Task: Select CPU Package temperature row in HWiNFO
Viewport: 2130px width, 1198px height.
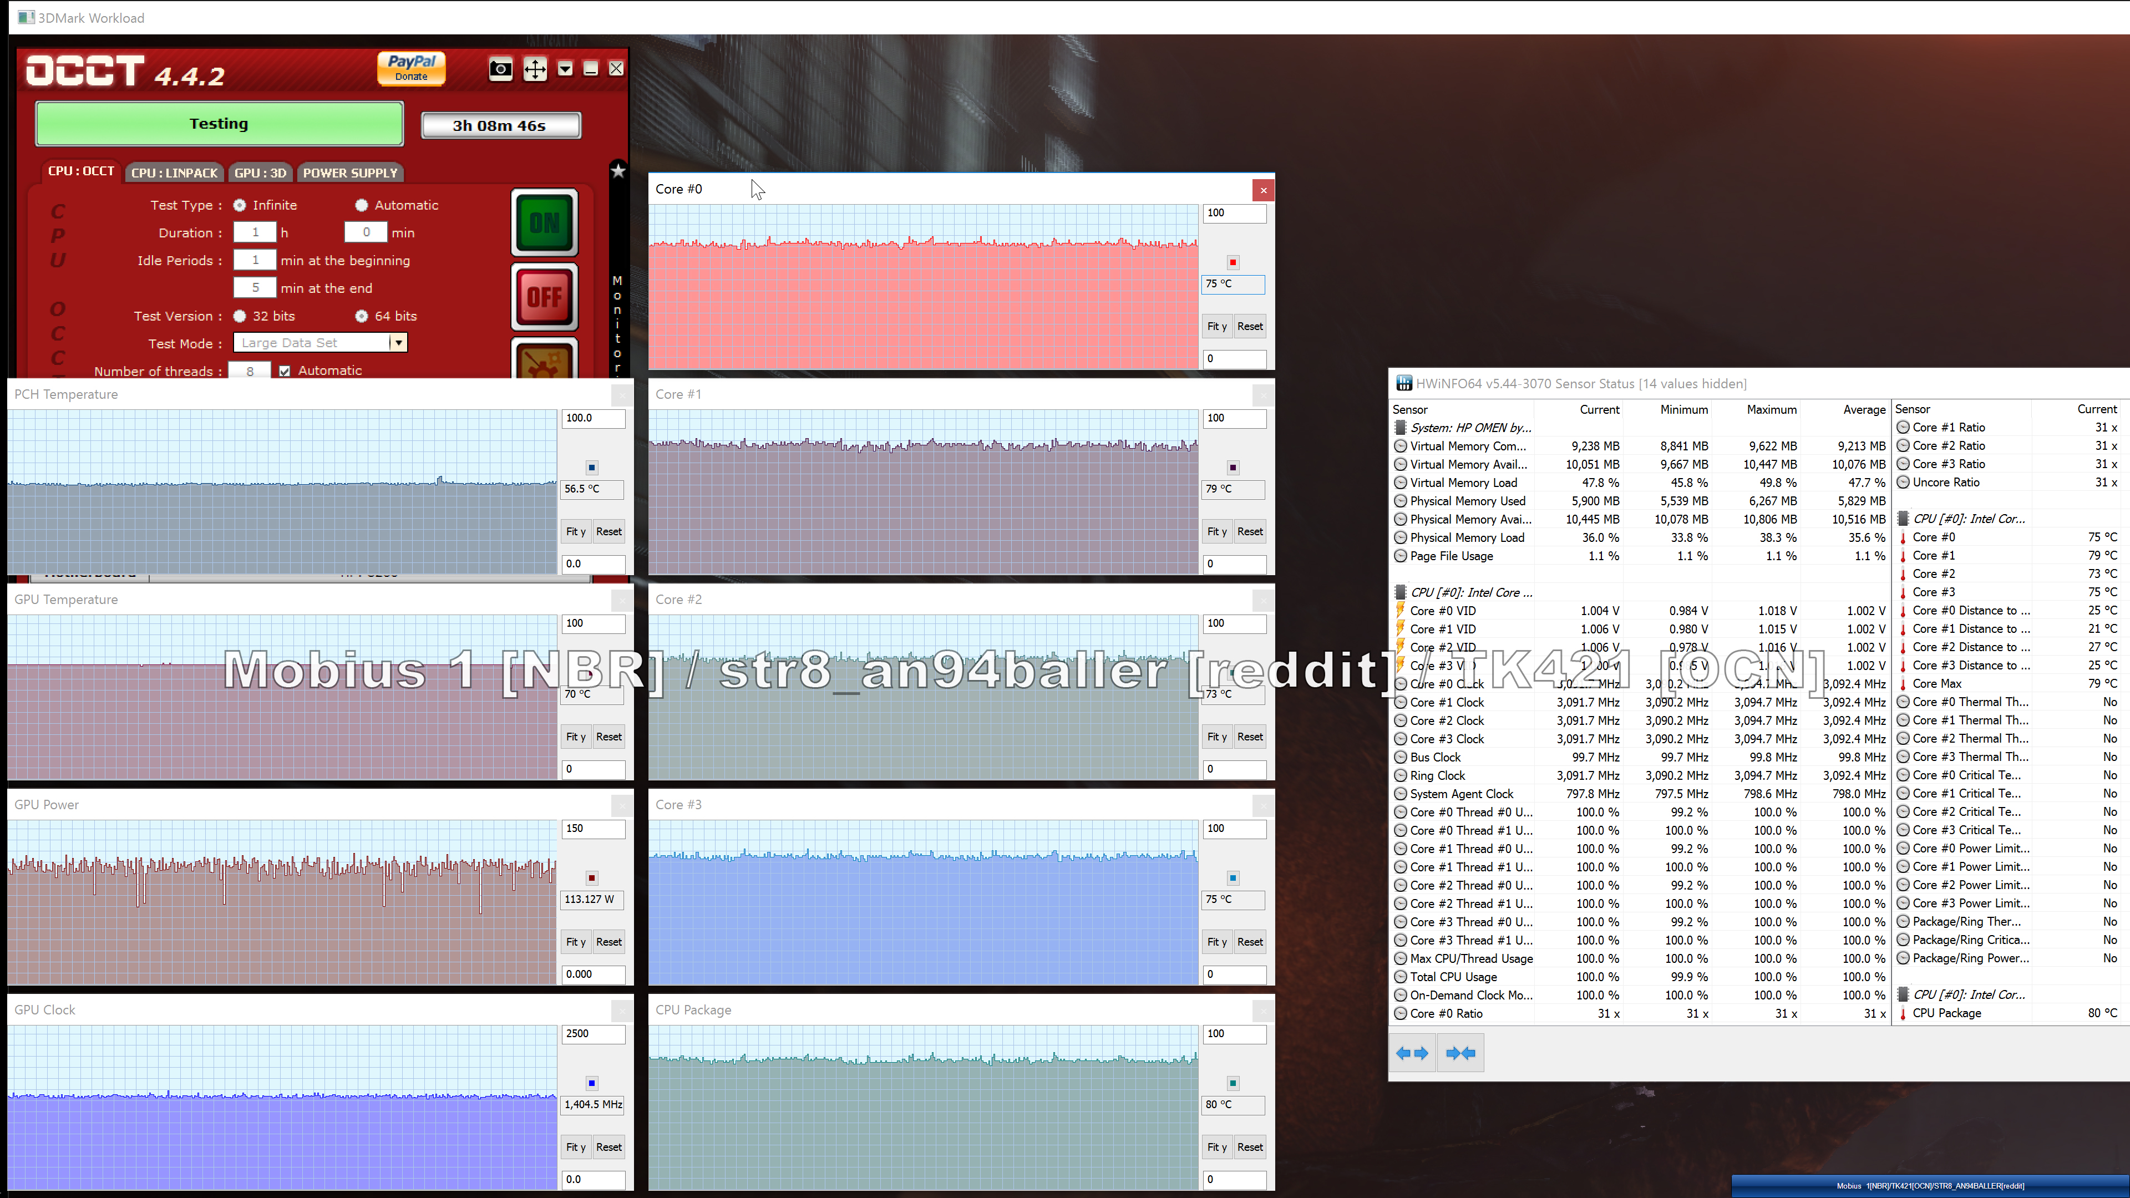Action: (2010, 1013)
